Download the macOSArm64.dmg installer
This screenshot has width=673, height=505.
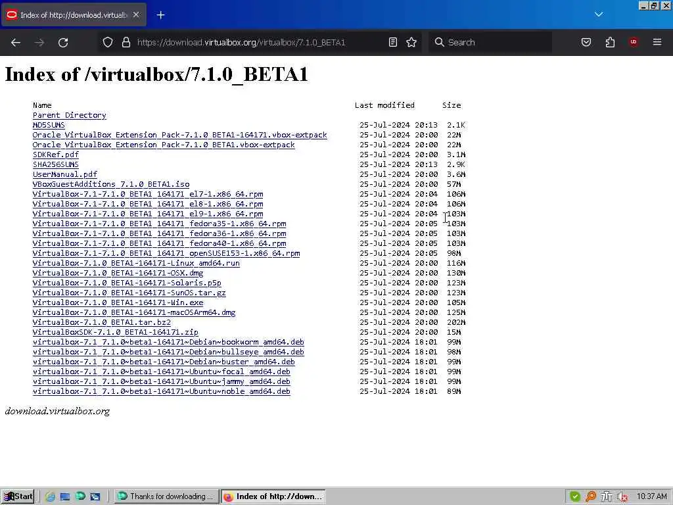coord(134,312)
